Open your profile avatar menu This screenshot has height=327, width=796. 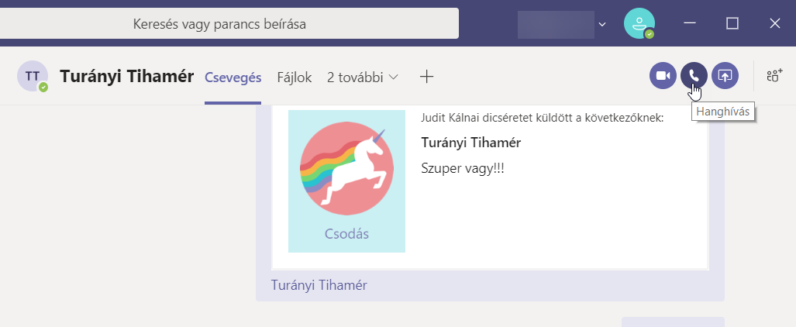(x=639, y=23)
